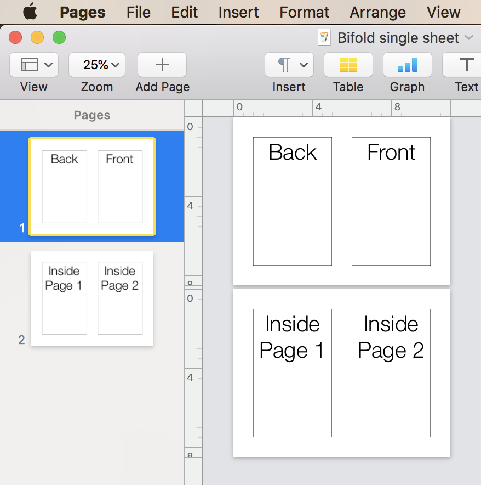Select page 1 thumbnail with Back and Front
Viewport: 481px width, 485px height.
92,187
